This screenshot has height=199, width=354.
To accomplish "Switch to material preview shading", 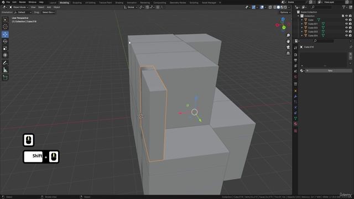I will 282,7.
